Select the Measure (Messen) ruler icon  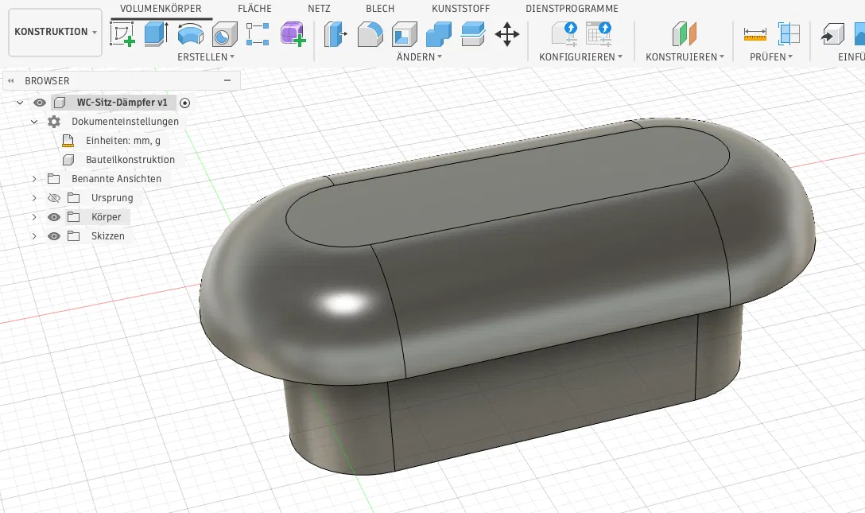[x=754, y=34]
